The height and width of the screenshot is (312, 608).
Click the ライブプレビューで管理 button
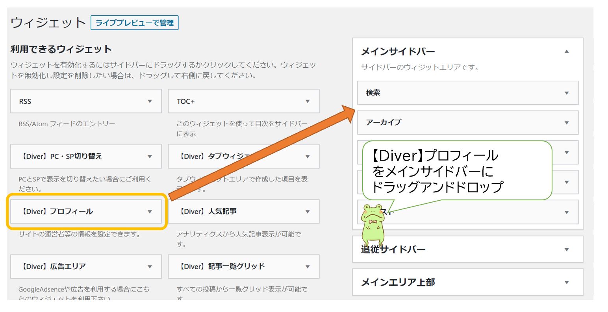click(134, 23)
